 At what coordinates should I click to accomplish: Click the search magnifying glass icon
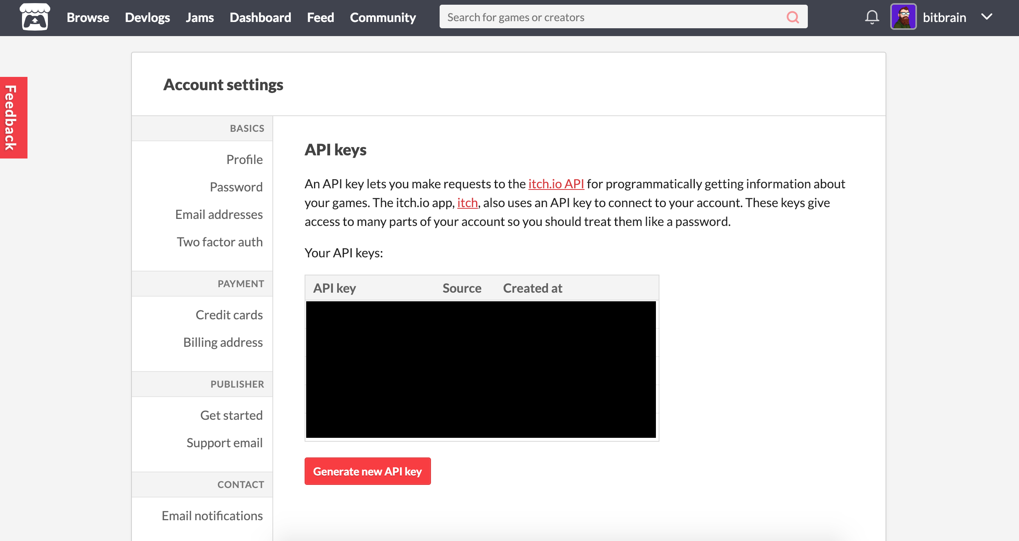point(793,17)
